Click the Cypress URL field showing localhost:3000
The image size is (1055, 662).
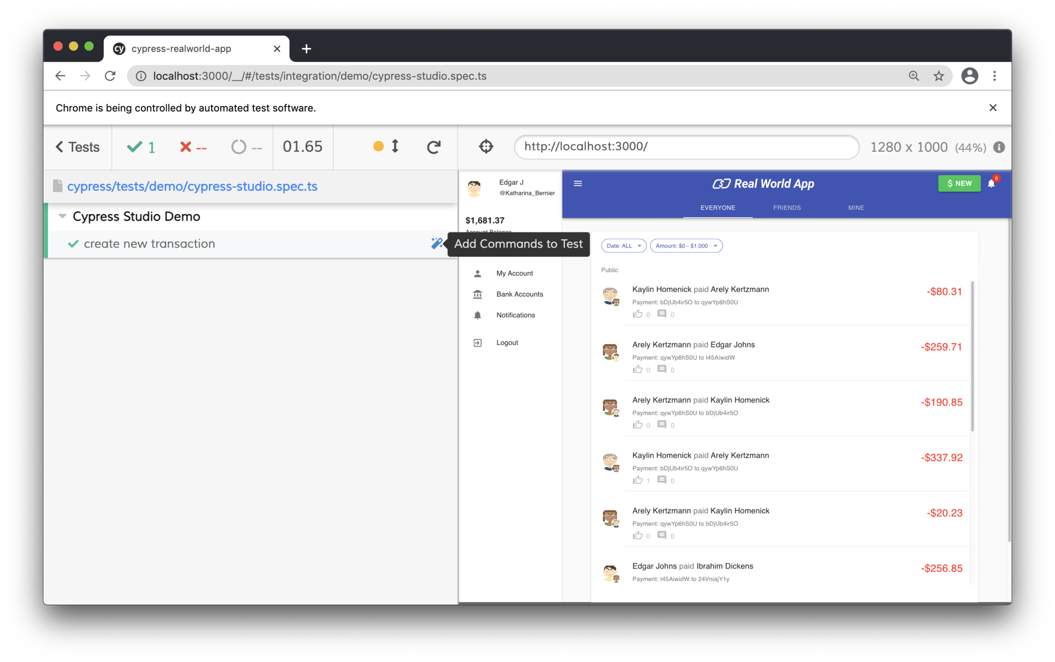(x=686, y=147)
